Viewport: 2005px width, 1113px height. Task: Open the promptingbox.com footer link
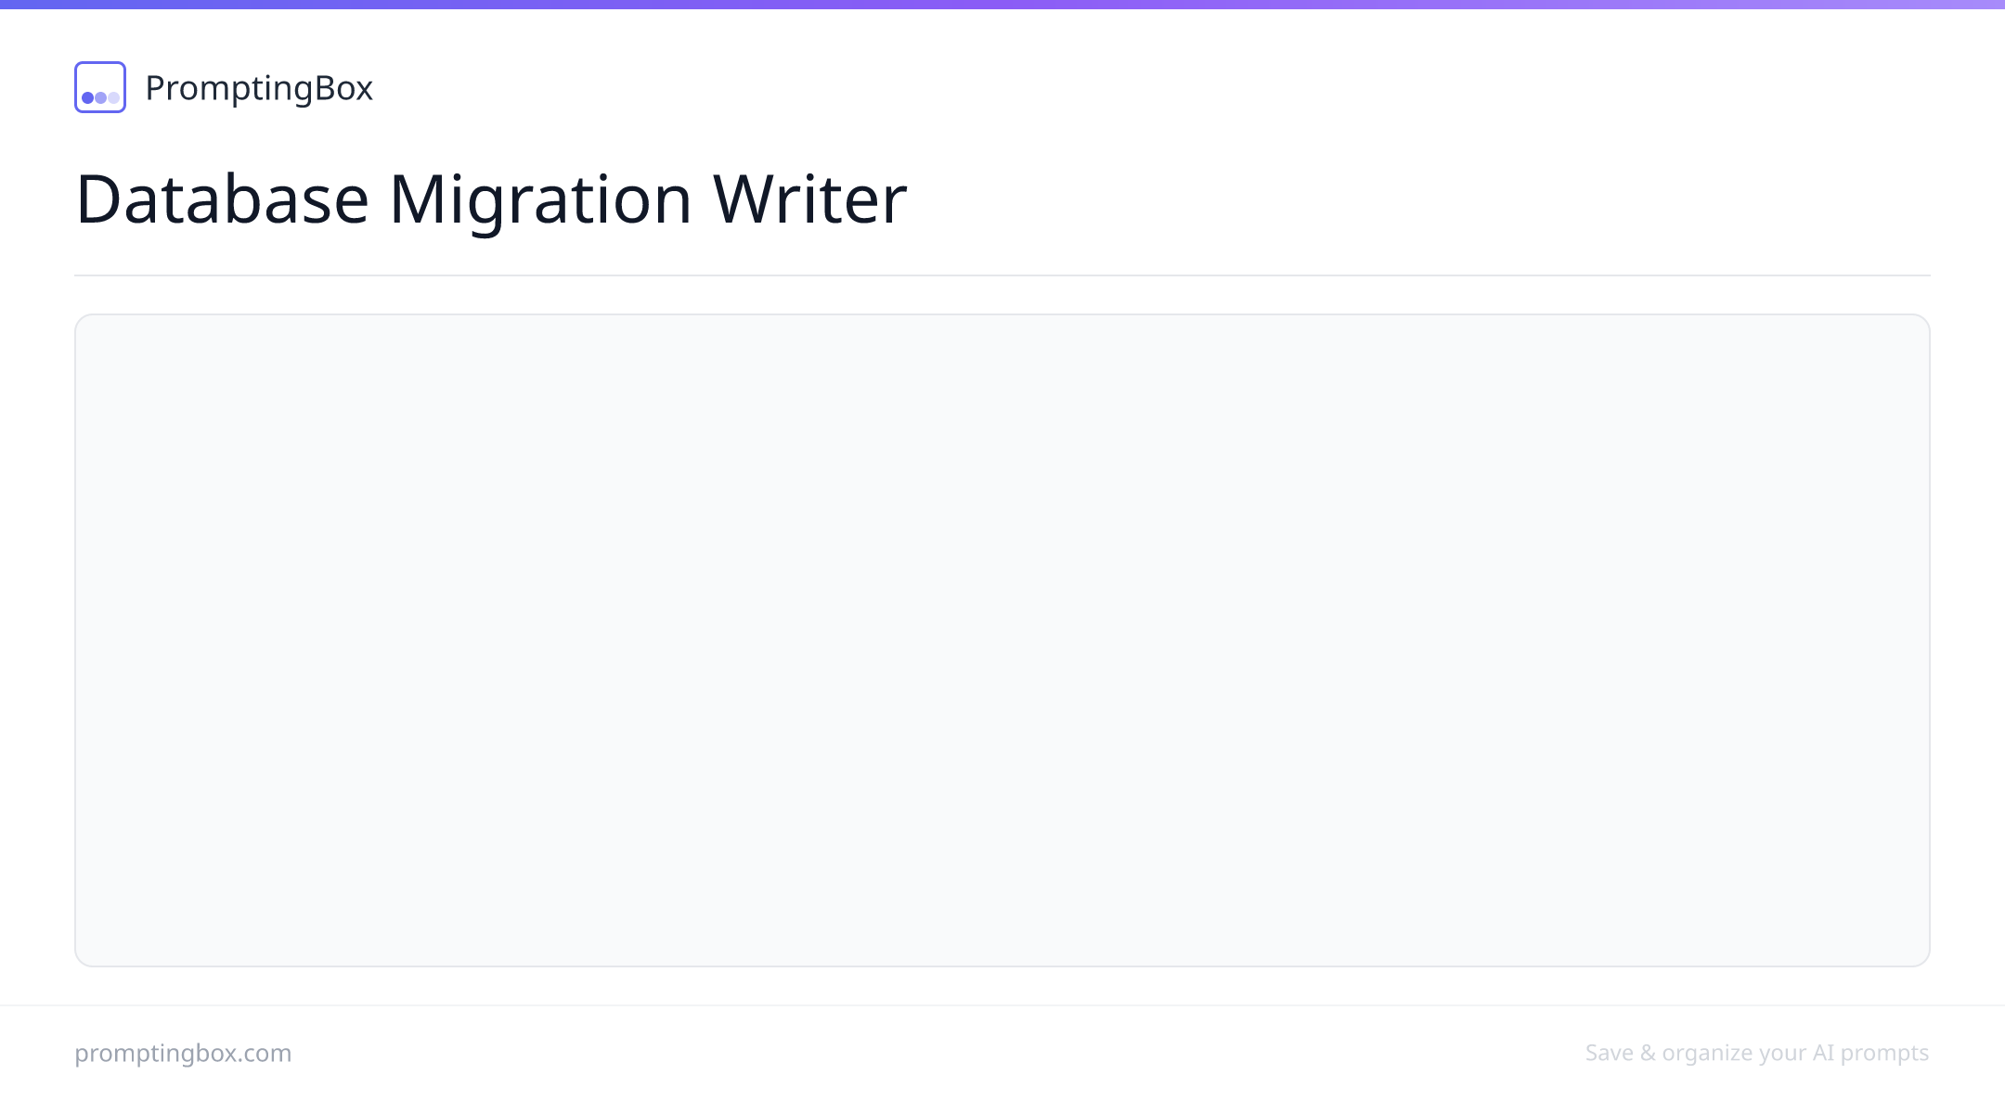pos(183,1053)
